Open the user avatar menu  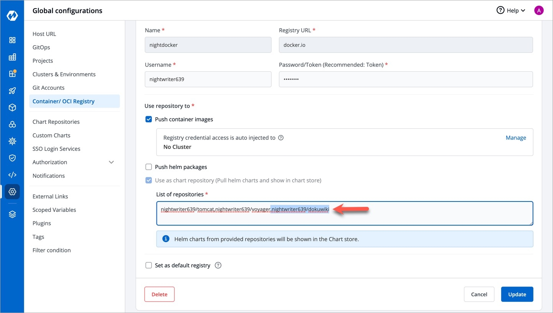[539, 11]
